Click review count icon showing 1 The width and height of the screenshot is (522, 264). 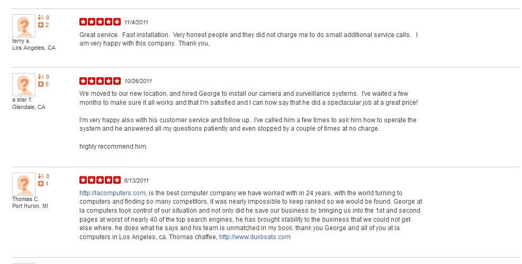41,184
